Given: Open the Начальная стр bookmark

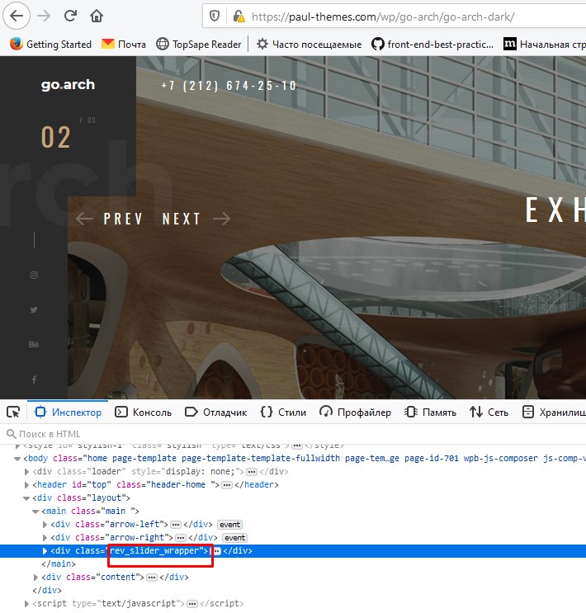Looking at the screenshot, I should pyautogui.click(x=544, y=45).
